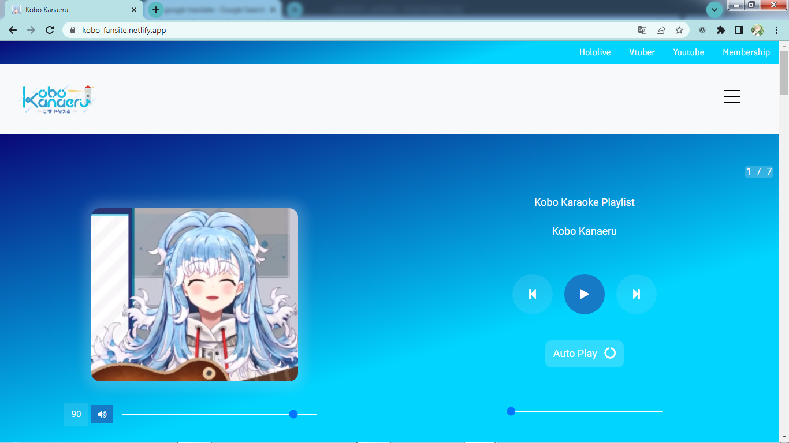Click the volume value 90 box

coord(76,414)
